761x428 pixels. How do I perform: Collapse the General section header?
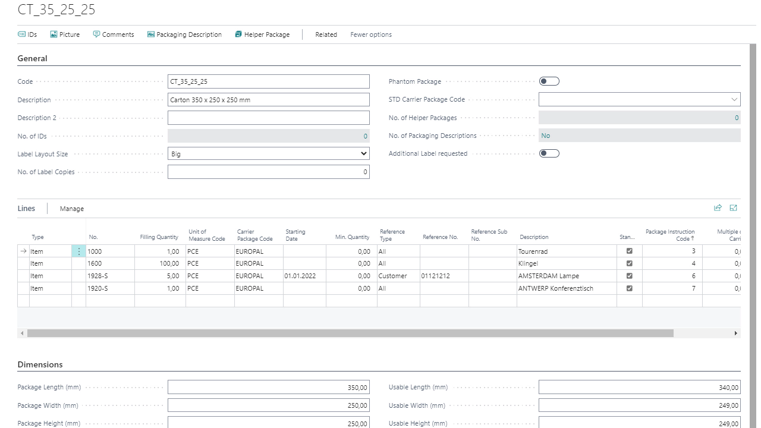(x=32, y=58)
